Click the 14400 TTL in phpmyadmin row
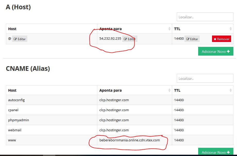 click(x=179, y=120)
